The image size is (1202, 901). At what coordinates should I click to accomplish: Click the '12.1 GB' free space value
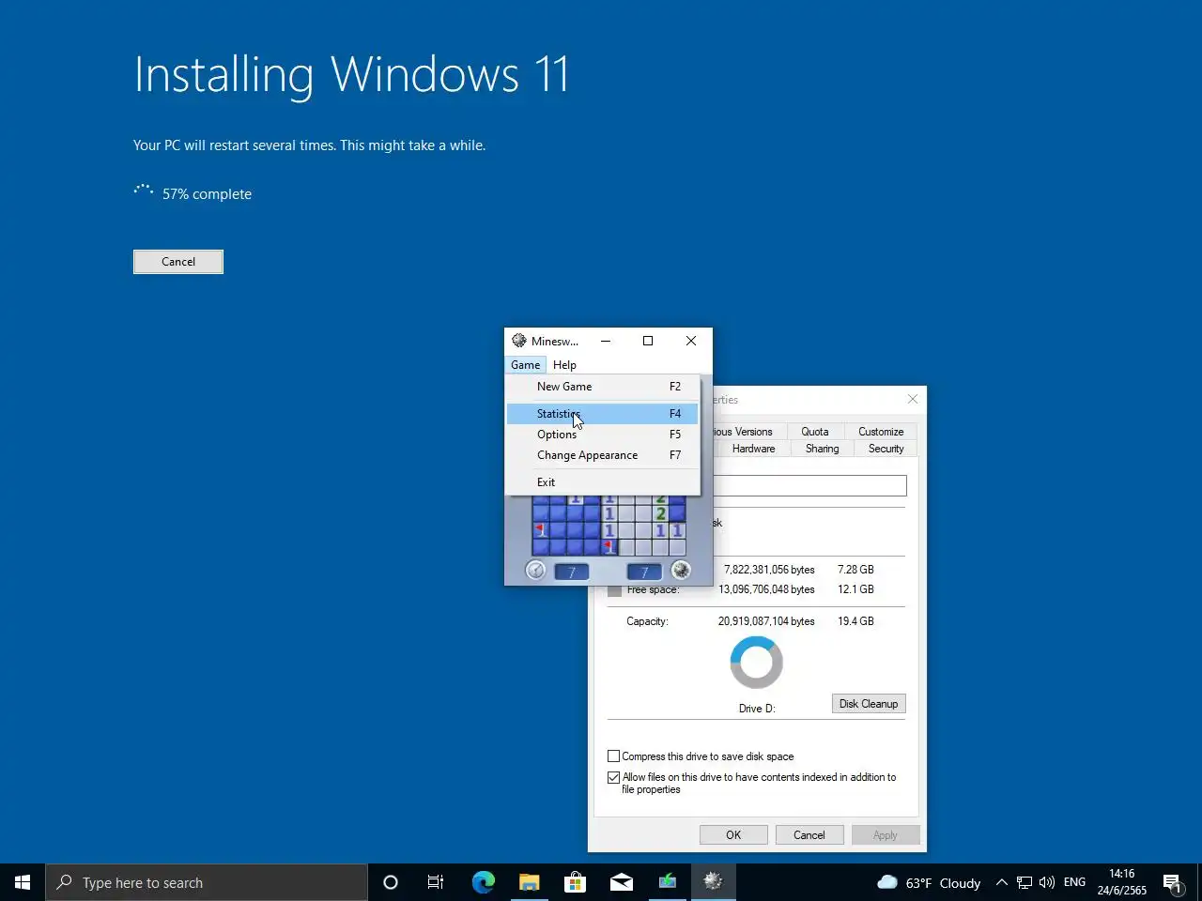856,589
